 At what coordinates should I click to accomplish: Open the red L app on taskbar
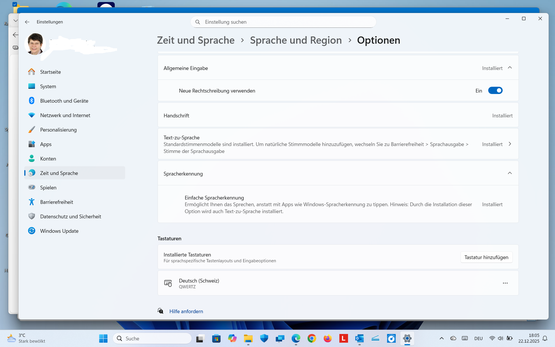(x=343, y=338)
